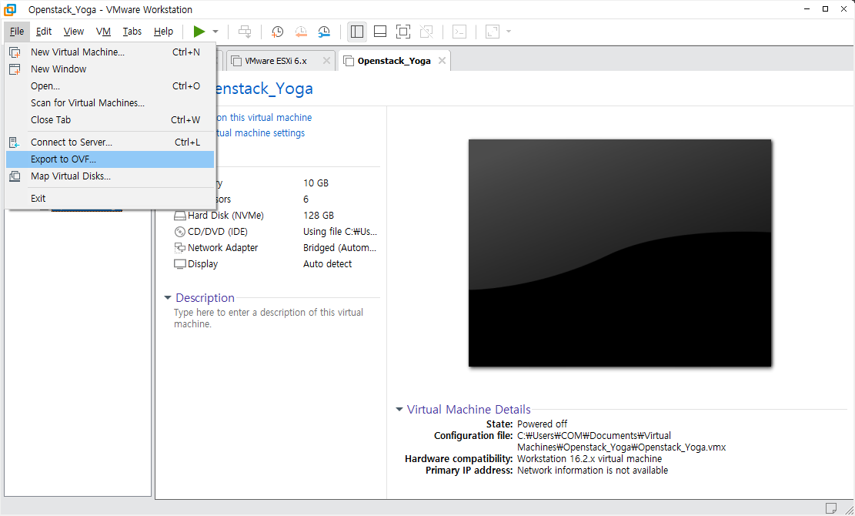This screenshot has width=855, height=516.
Task: Select Connect to Server... entry
Action: pos(109,142)
